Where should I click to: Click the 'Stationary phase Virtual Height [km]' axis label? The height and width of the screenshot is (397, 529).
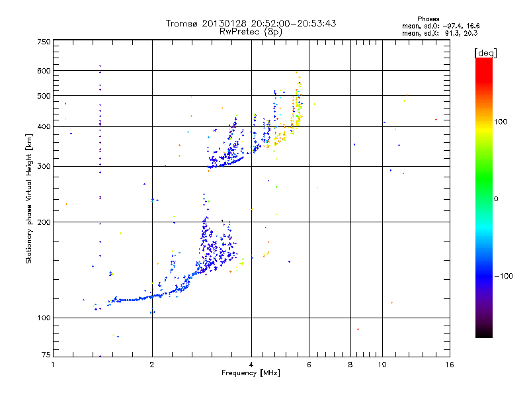point(29,199)
